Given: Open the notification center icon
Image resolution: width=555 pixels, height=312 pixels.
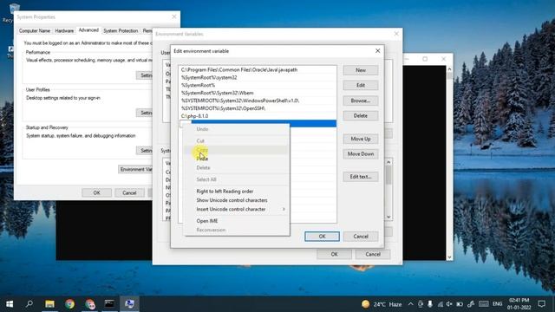Looking at the screenshot, I should [x=541, y=304].
